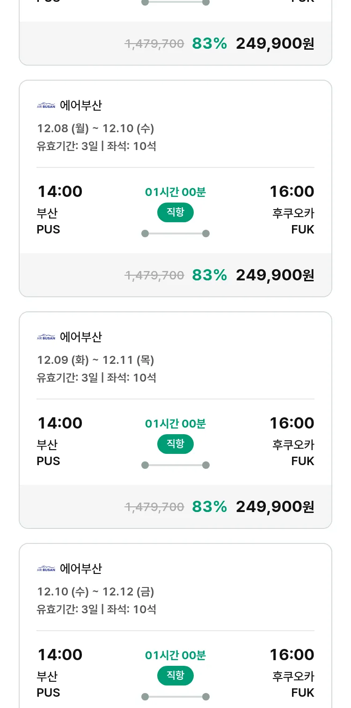Select the FUK airport code in the 12.10 card
Viewport: 351px width, 708px height.
click(302, 693)
